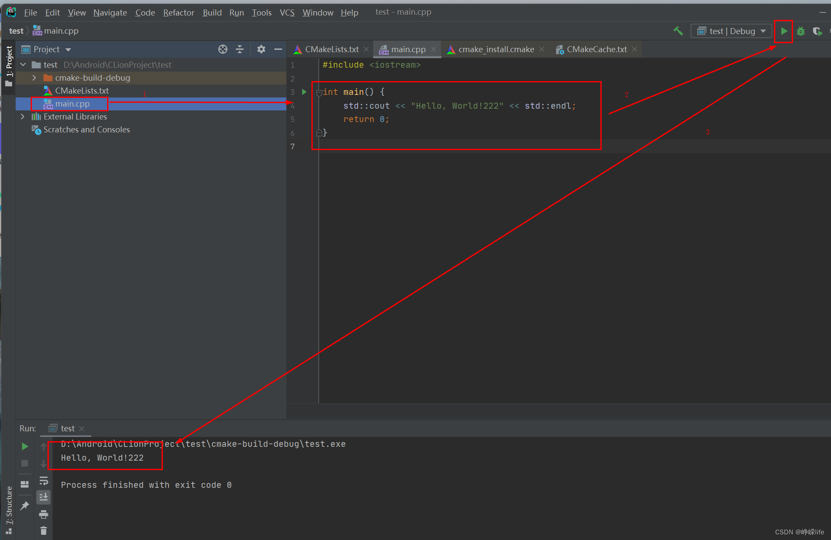Click main.cpp breadcrumb in navigation bar

[56, 31]
